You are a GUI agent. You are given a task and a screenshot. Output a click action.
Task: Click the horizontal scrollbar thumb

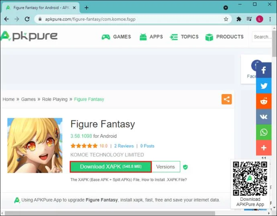tap(110, 213)
